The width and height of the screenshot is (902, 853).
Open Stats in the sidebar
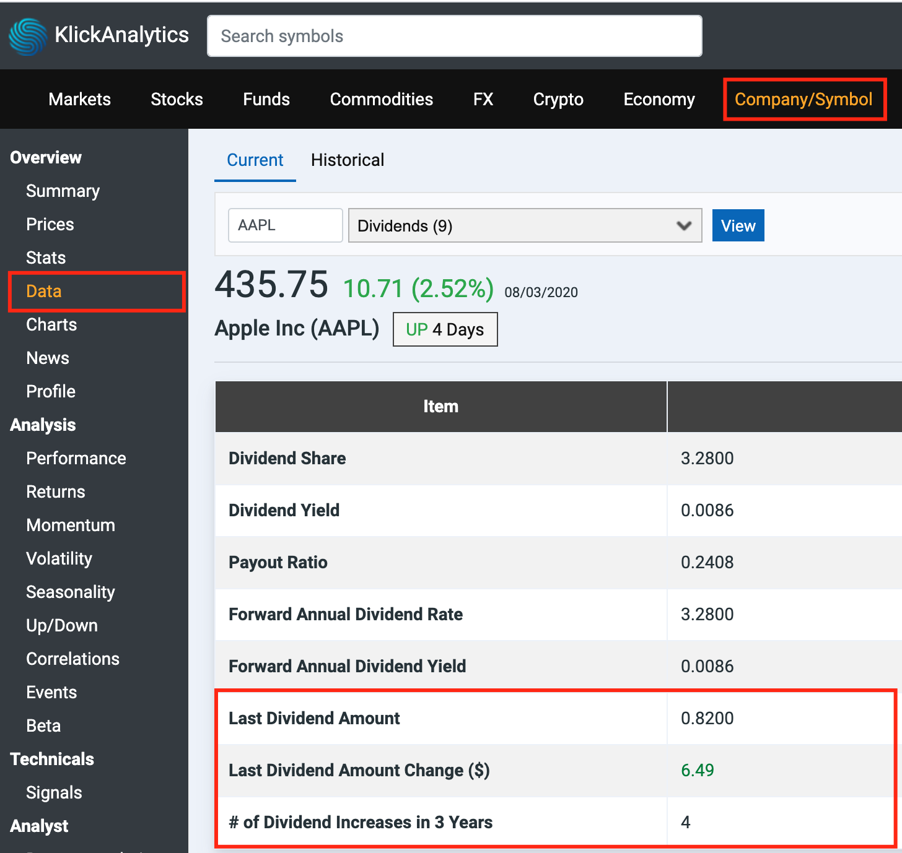coord(46,258)
